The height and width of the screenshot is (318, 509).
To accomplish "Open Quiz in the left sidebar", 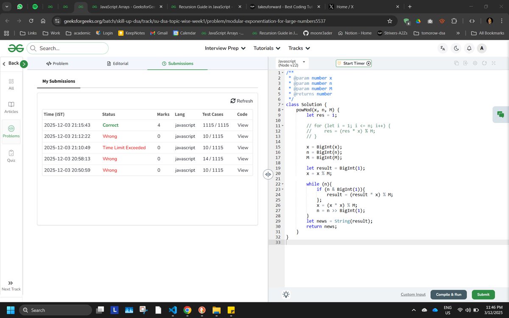I will click(11, 156).
